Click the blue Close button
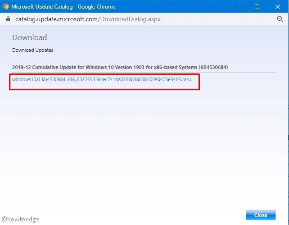This screenshot has width=289, height=225. click(261, 215)
